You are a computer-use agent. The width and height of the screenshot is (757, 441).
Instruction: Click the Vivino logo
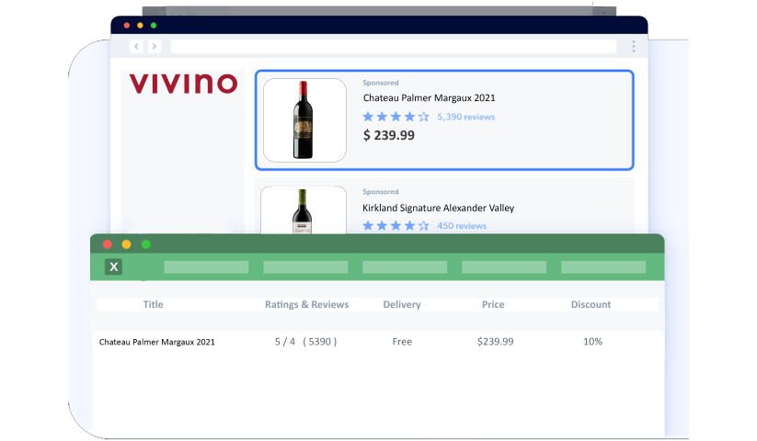tap(183, 84)
